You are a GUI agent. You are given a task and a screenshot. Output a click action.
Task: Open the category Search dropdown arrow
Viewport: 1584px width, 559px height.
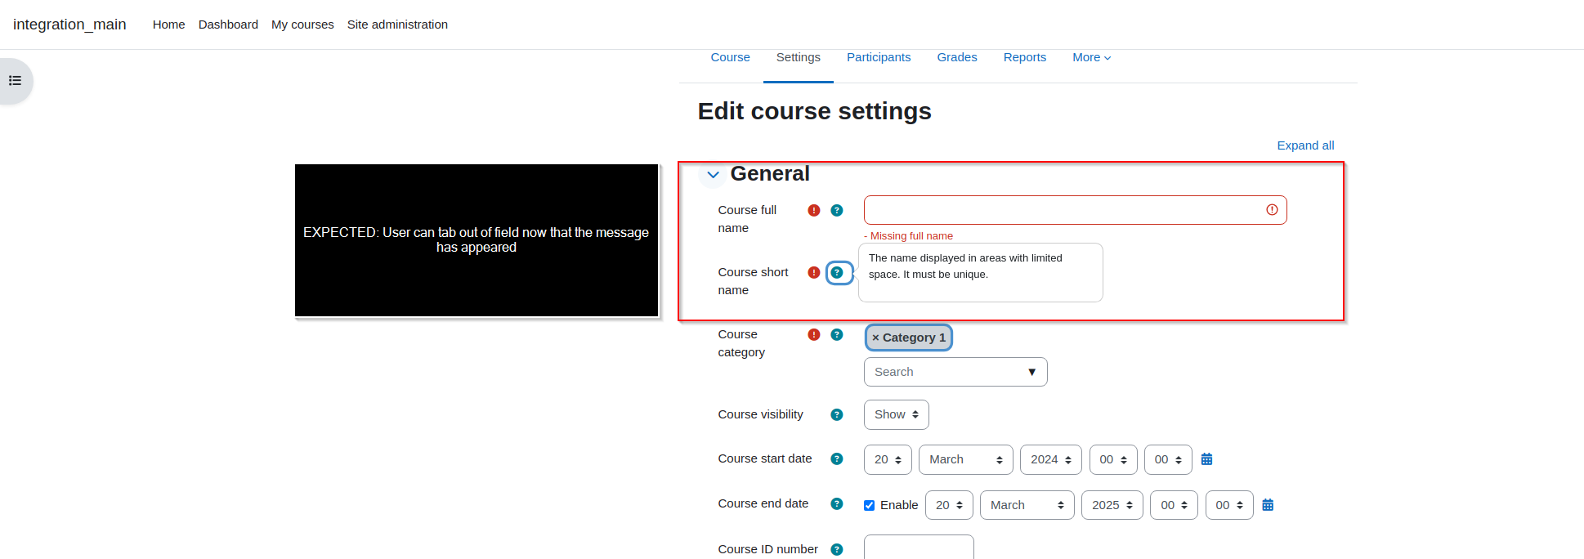pos(1032,372)
